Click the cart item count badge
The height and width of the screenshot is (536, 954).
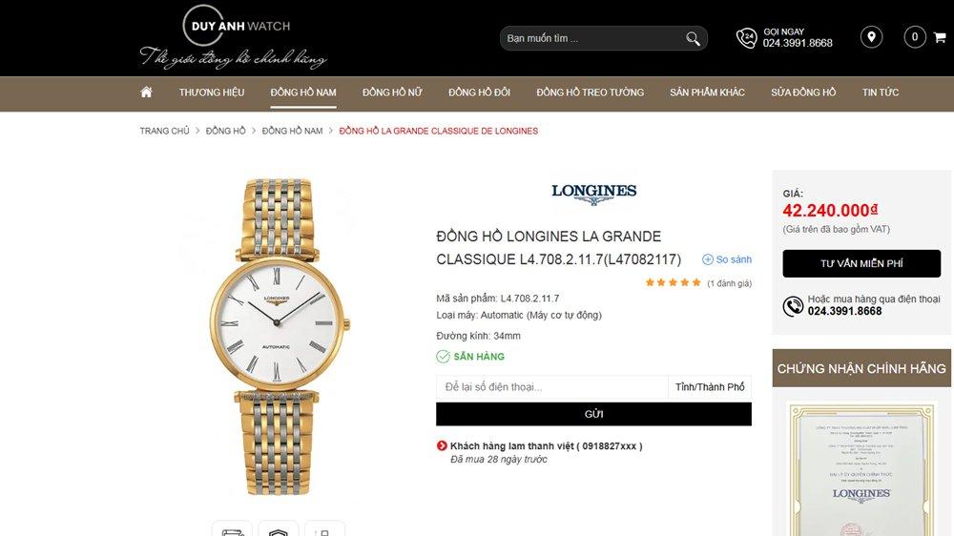(915, 37)
